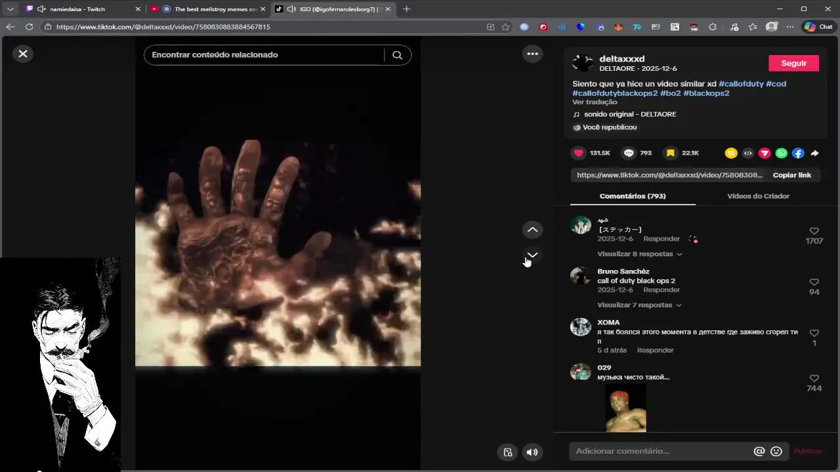Toggle the bookmark save icon showing 22.1K
The height and width of the screenshot is (472, 840).
pos(670,153)
